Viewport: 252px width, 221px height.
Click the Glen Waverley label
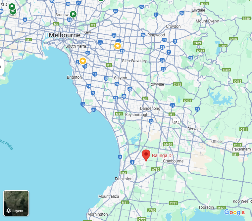pyautogui.click(x=134, y=61)
